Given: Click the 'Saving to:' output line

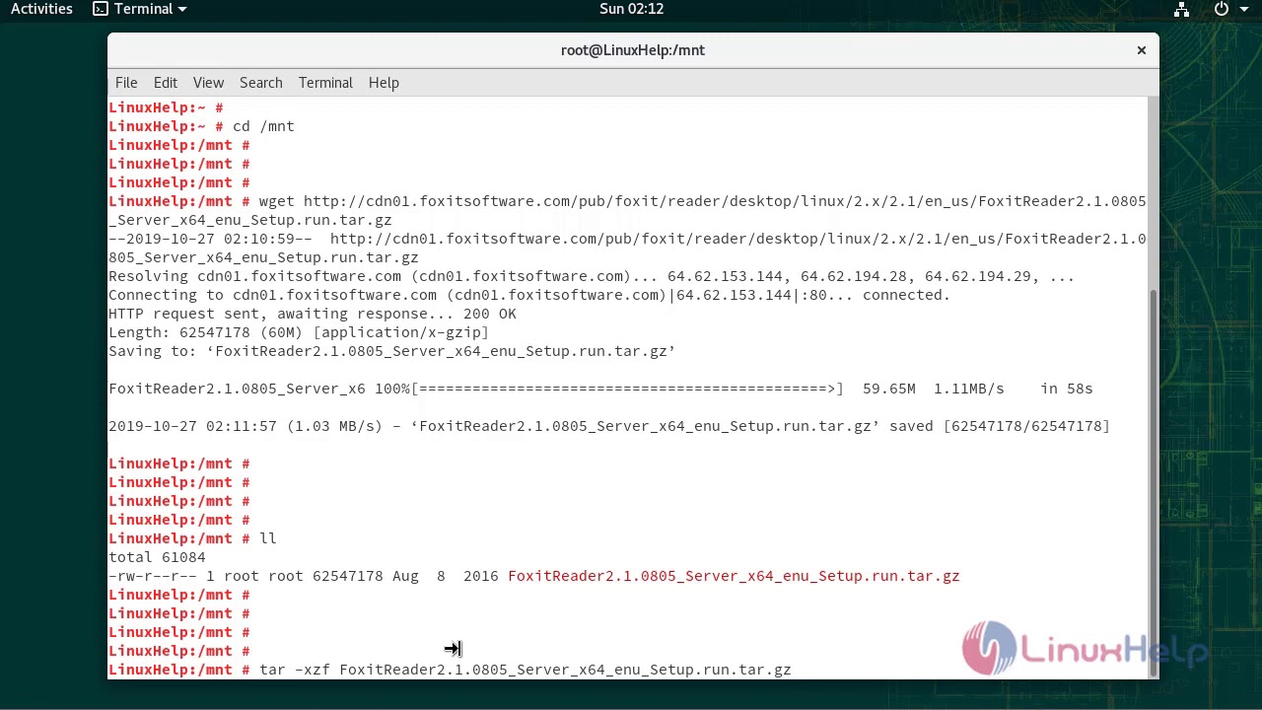Looking at the screenshot, I should (x=391, y=351).
